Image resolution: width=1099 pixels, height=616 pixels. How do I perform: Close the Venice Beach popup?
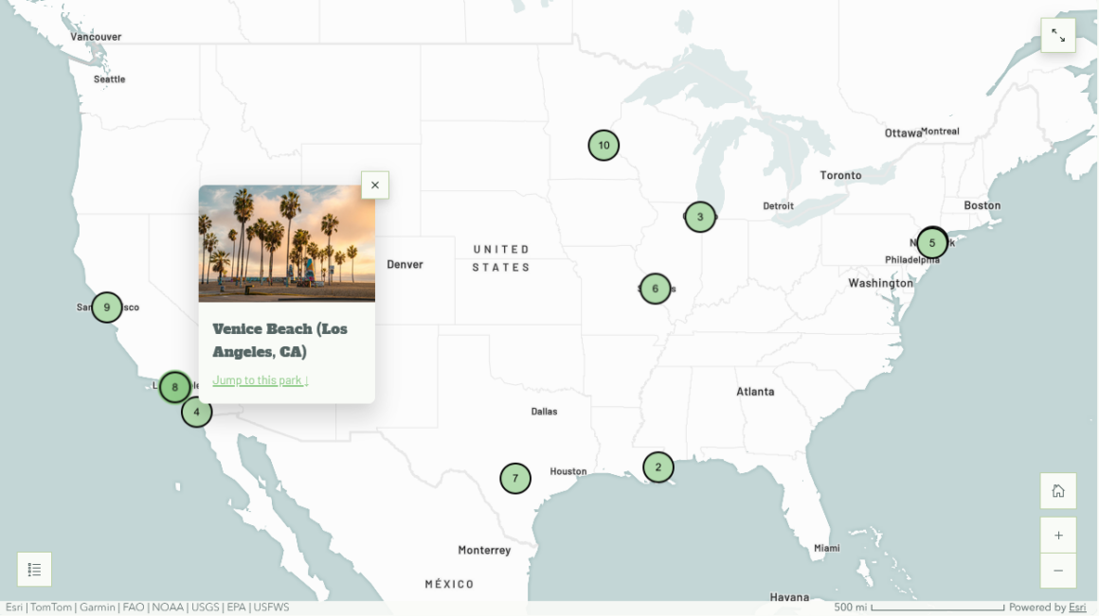point(375,185)
